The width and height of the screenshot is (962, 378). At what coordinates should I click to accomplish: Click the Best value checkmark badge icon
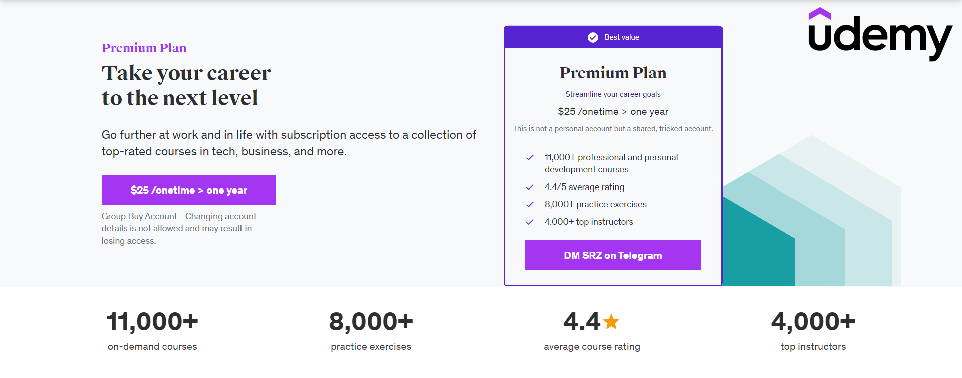(x=593, y=37)
